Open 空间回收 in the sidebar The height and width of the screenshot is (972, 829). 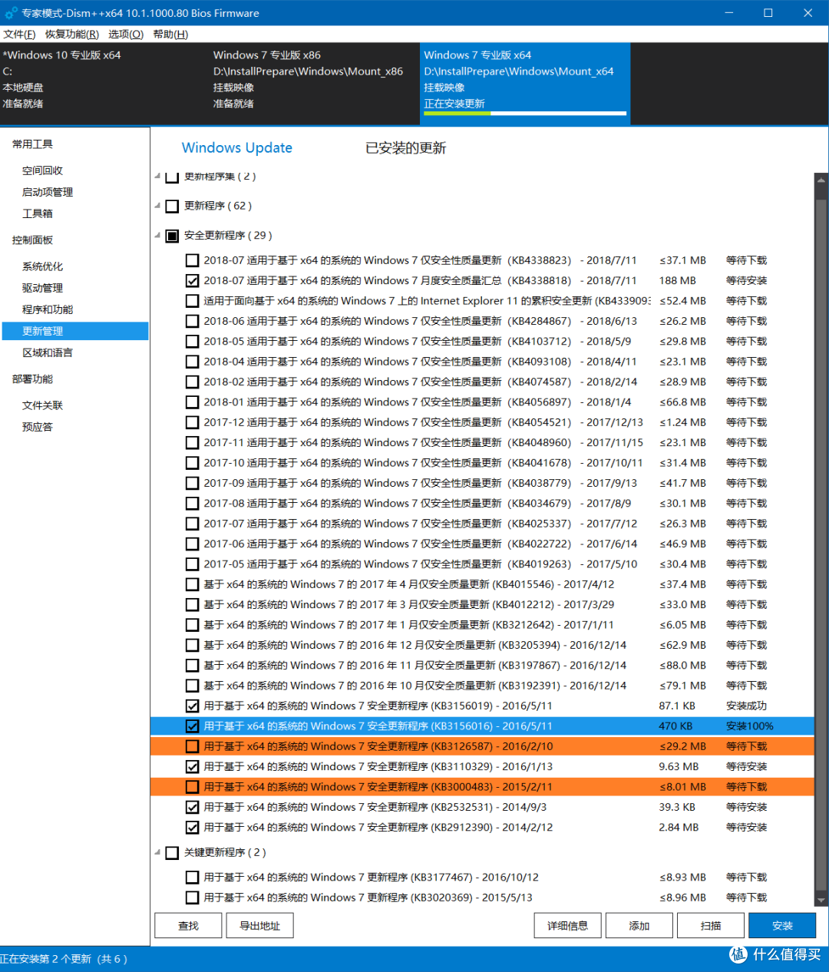click(x=43, y=170)
